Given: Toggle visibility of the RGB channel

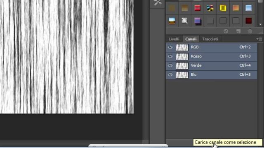Looking at the screenshot, I should coord(170,47).
